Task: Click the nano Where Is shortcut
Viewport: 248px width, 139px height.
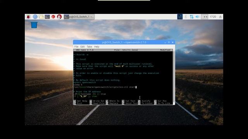Action: tap(113, 101)
